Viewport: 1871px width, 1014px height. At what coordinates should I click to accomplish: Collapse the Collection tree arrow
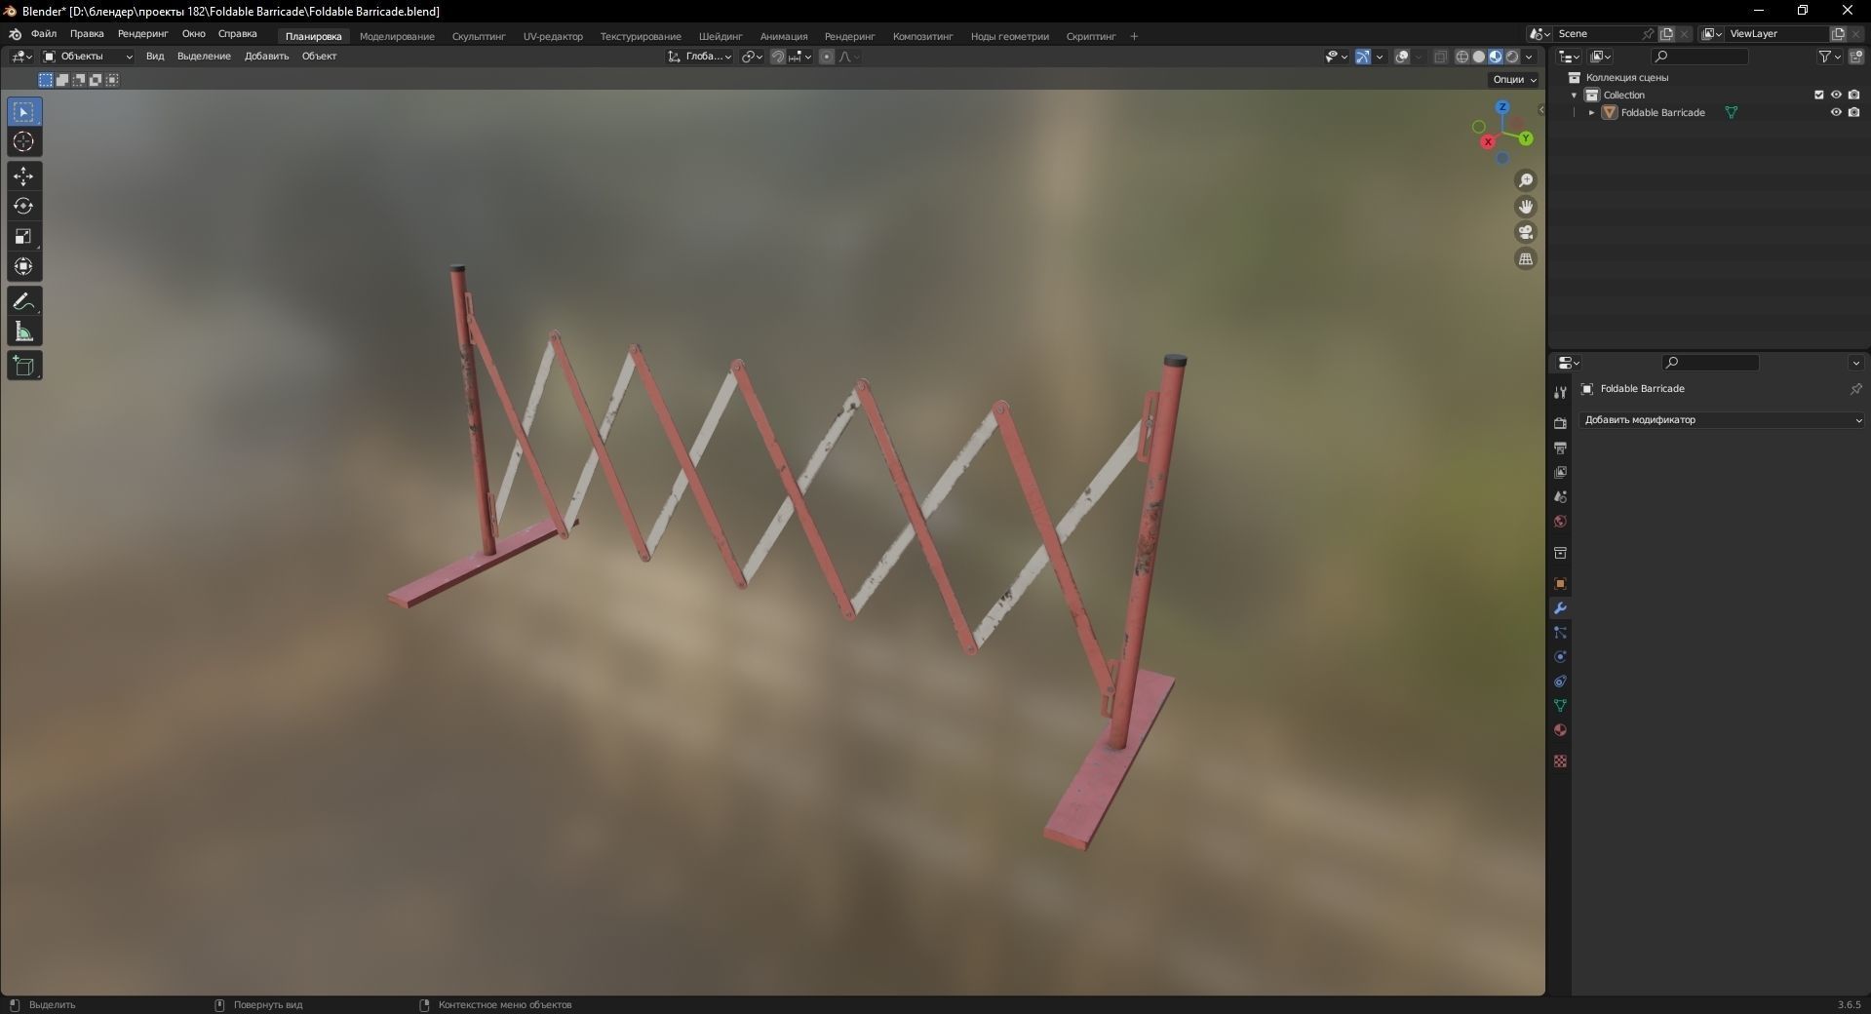click(x=1574, y=95)
